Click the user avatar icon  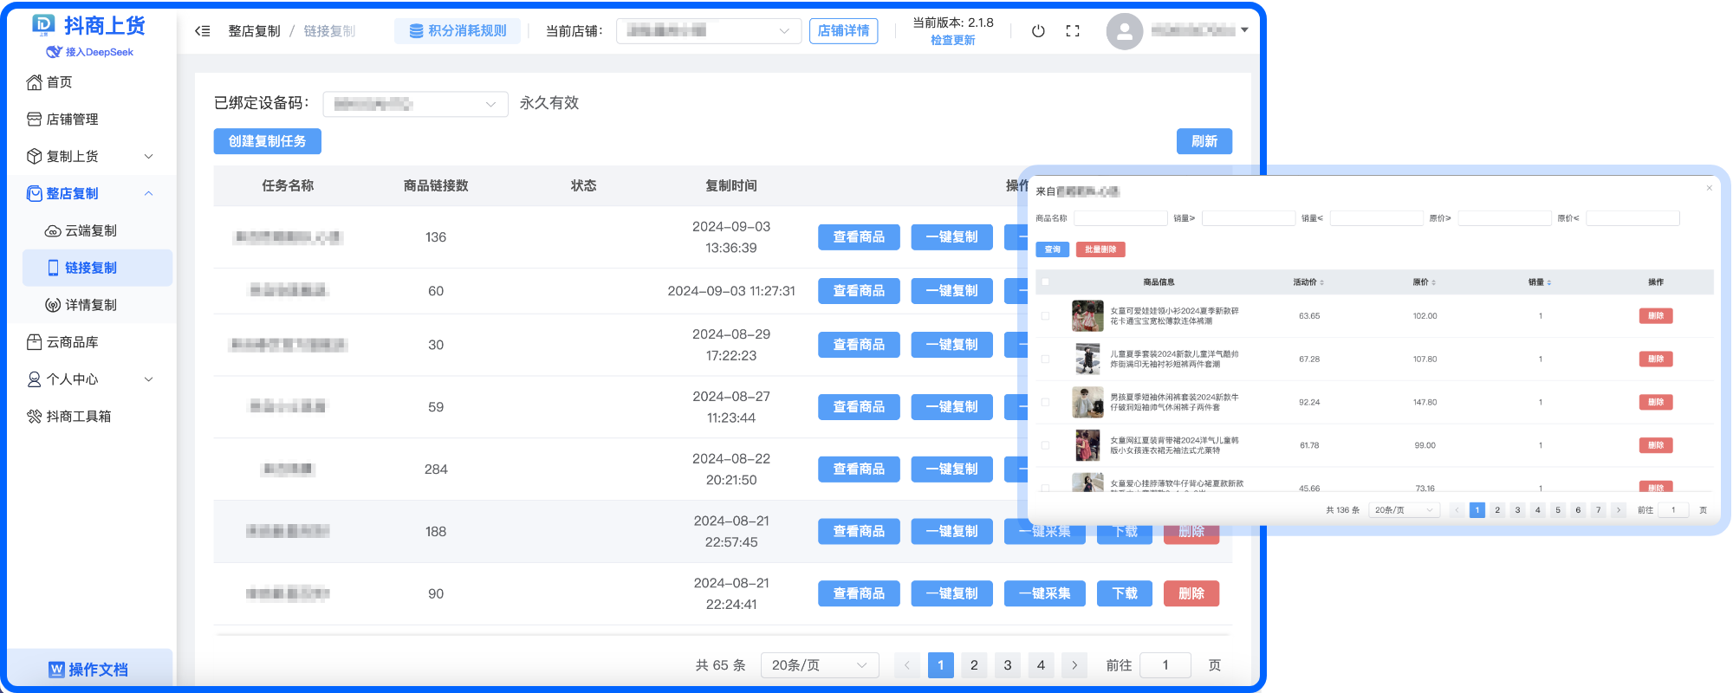click(x=1124, y=31)
